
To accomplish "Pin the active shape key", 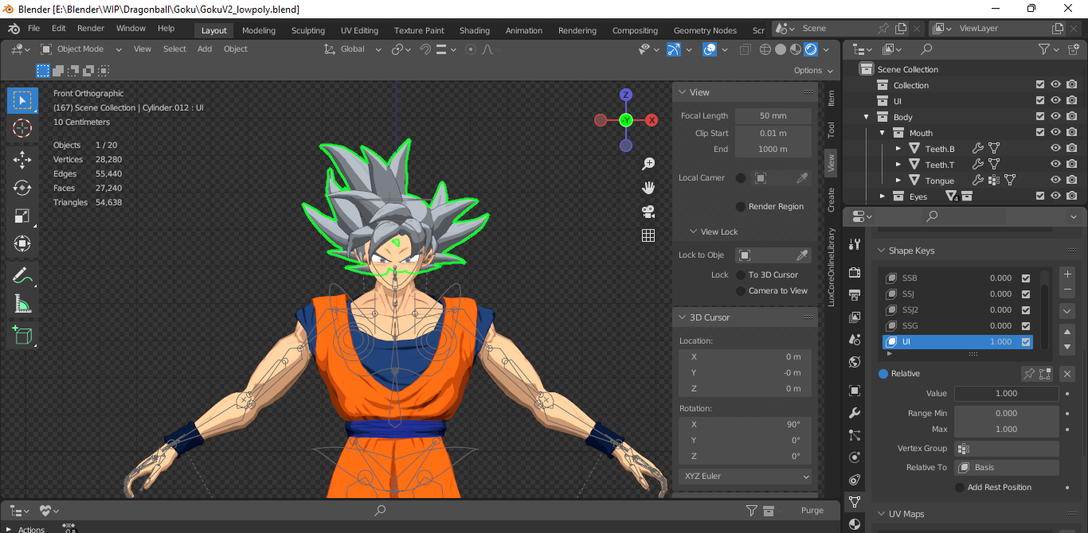I will coord(1029,373).
